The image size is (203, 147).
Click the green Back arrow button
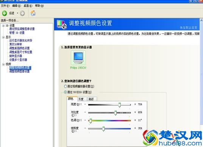[x=5, y=13]
